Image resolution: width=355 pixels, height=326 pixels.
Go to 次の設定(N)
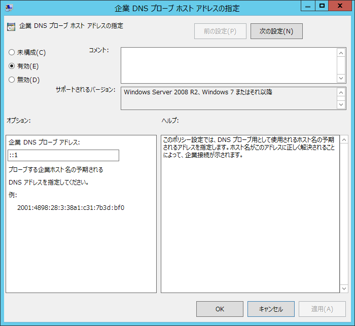[276, 31]
